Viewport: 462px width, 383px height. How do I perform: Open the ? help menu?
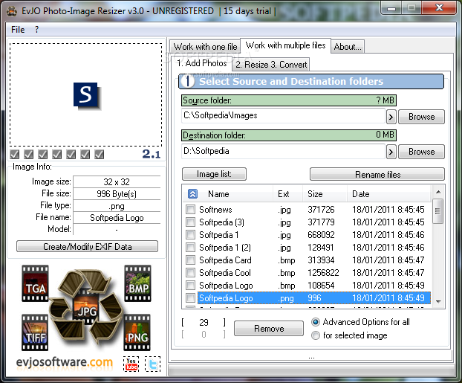[x=36, y=30]
